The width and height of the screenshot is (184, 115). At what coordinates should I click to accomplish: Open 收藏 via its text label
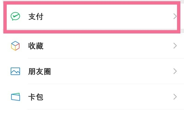click(x=36, y=46)
